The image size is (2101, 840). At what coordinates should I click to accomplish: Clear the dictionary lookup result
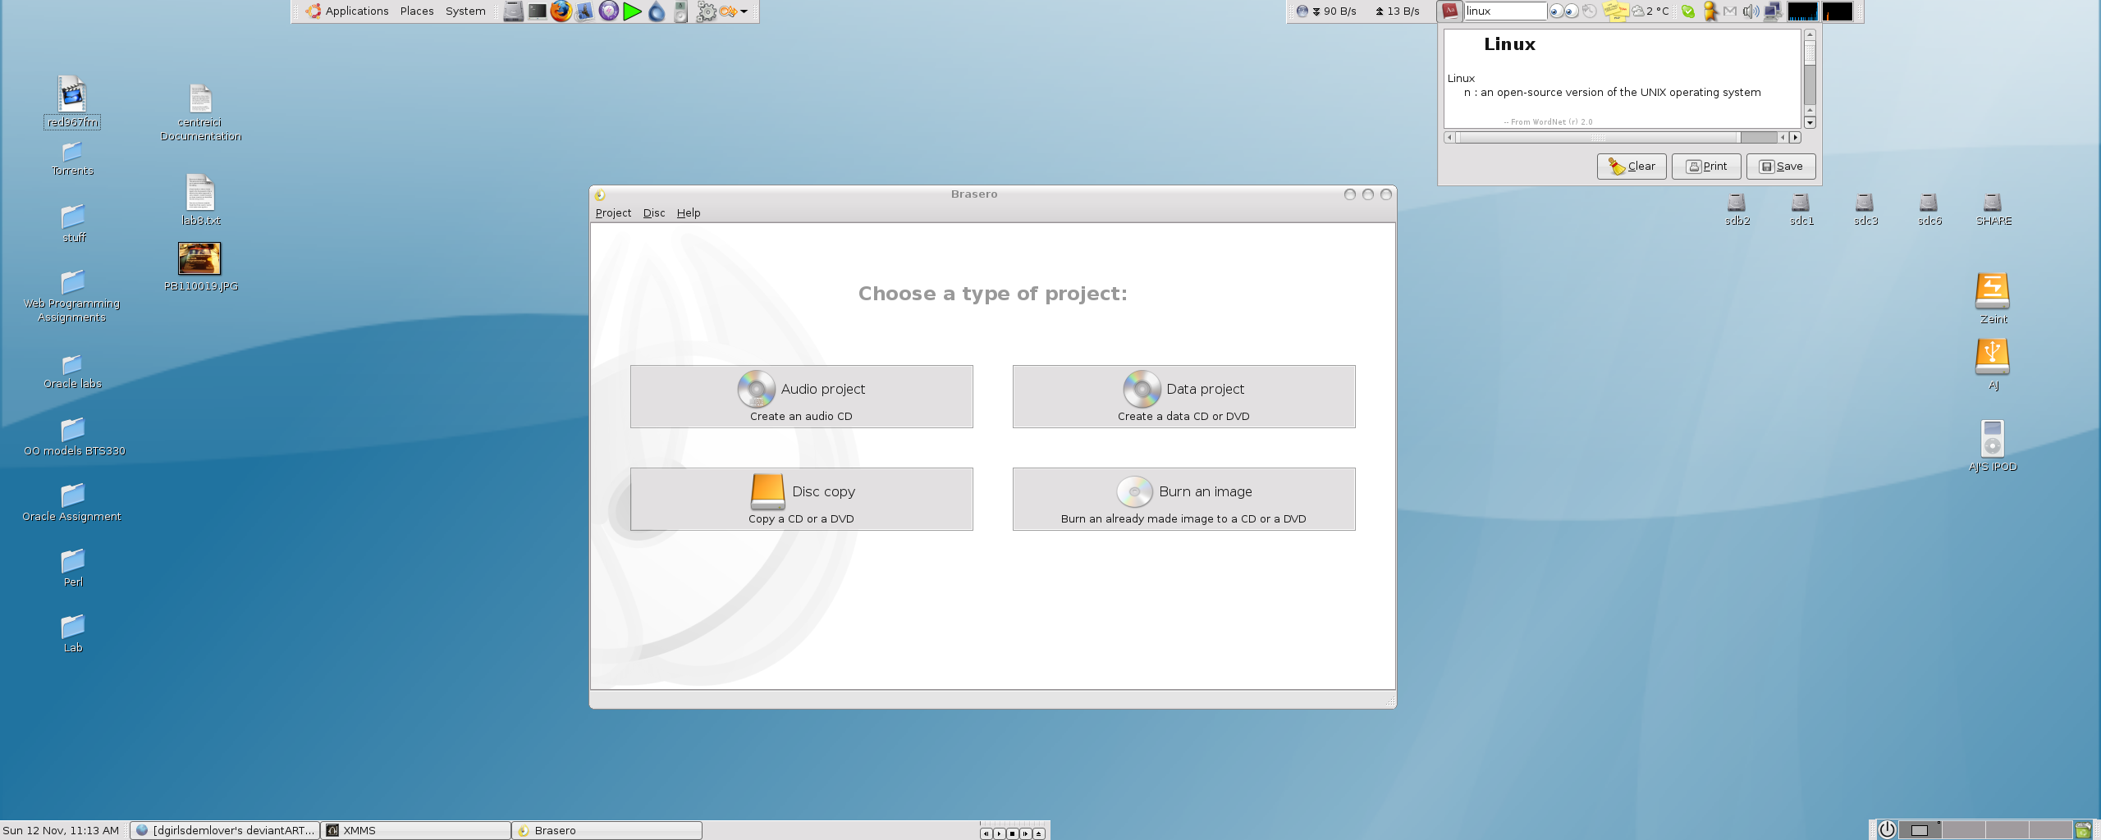tap(1632, 167)
